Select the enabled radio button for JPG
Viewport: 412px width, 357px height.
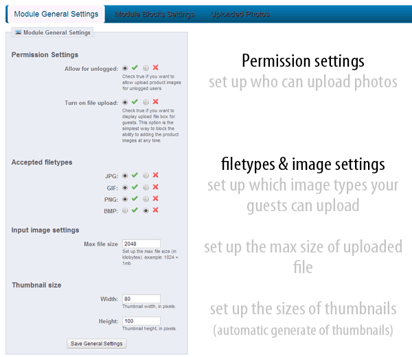click(x=125, y=176)
